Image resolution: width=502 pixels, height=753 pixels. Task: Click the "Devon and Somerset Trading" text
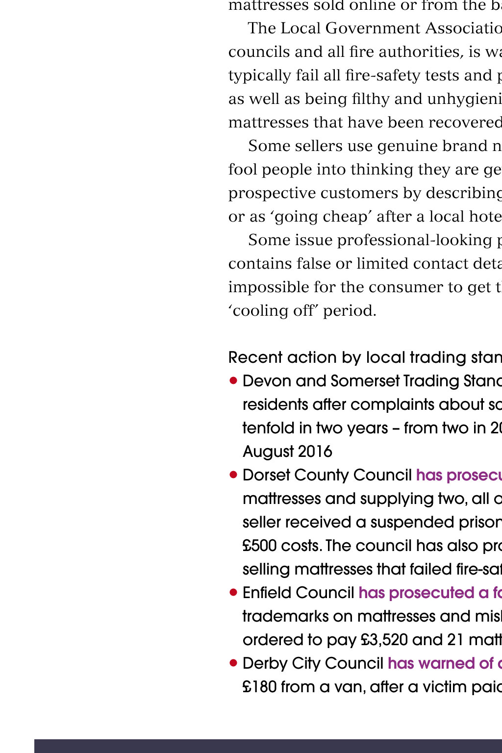point(372,381)
